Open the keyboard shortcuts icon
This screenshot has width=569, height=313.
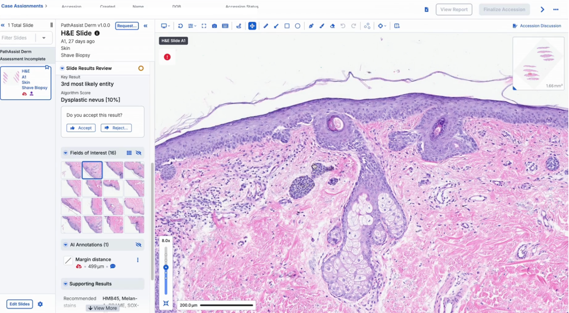225,25
